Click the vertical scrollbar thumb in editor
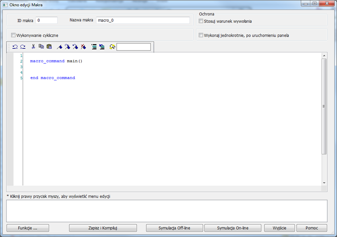Image resolution: width=337 pixels, height=237 pixels. (324, 107)
